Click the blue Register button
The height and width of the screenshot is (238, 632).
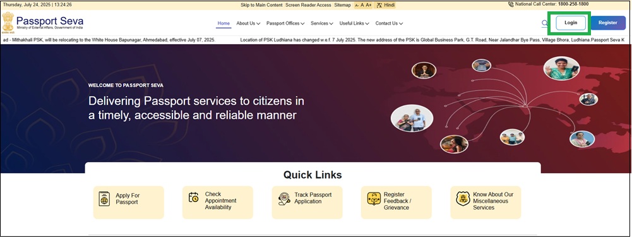pyautogui.click(x=608, y=23)
